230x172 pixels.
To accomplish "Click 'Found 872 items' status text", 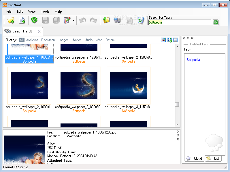I will [16, 167].
